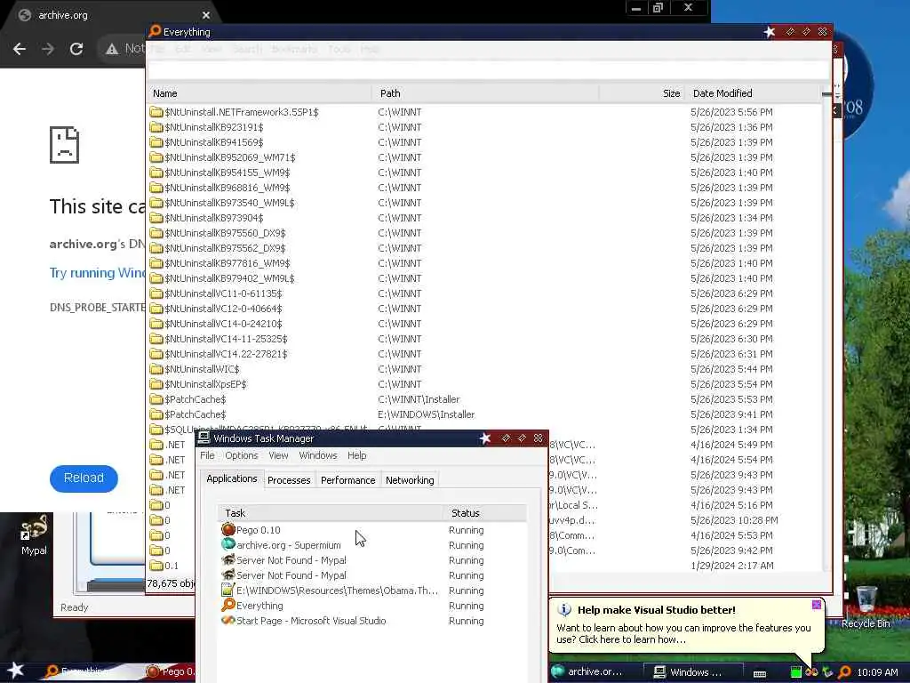Screen dimensions: 910x683
Task: Click the blue Reload button
Action: [84, 478]
